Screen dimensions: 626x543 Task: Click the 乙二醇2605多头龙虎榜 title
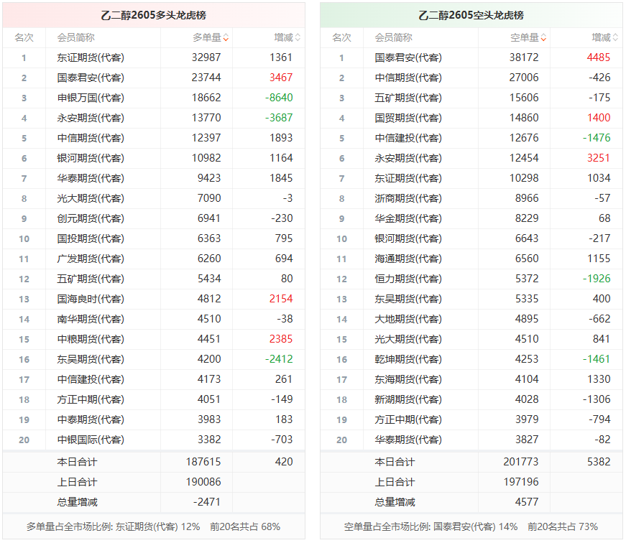(154, 15)
